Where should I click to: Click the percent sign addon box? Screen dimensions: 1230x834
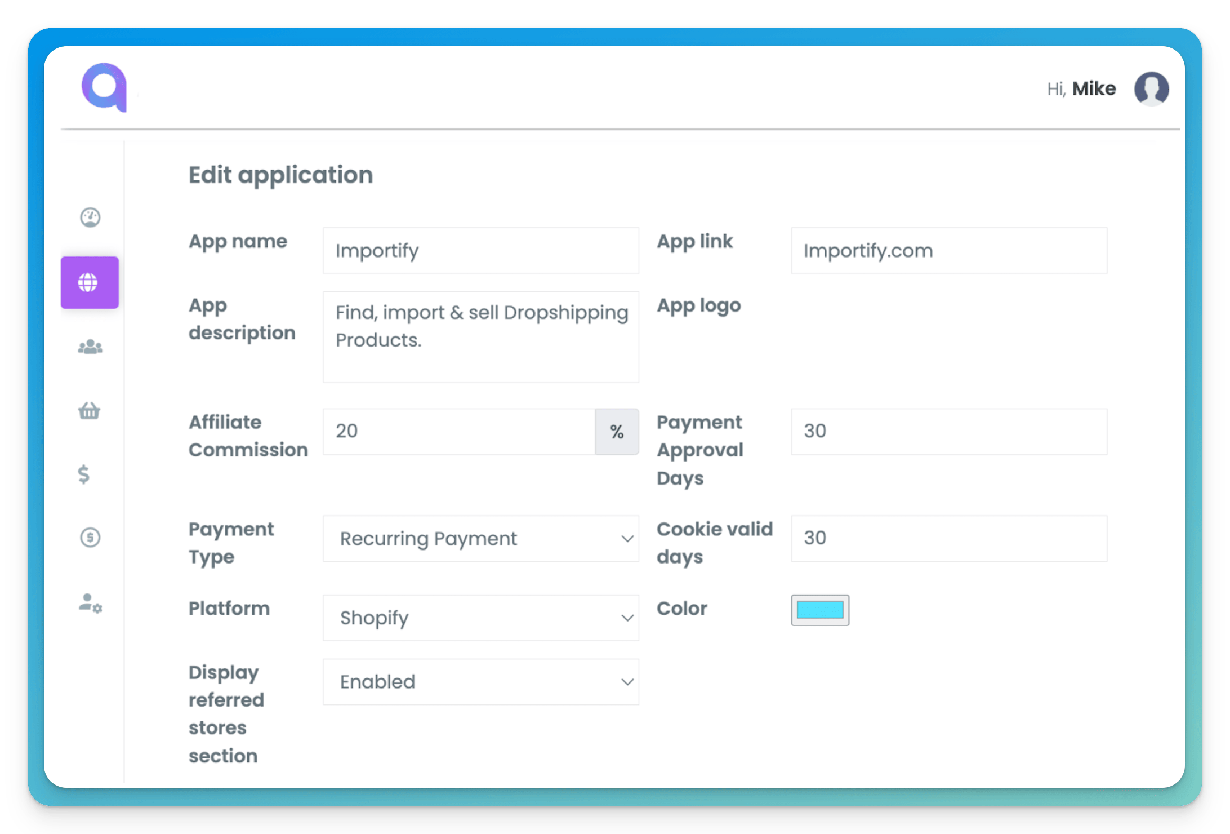617,432
